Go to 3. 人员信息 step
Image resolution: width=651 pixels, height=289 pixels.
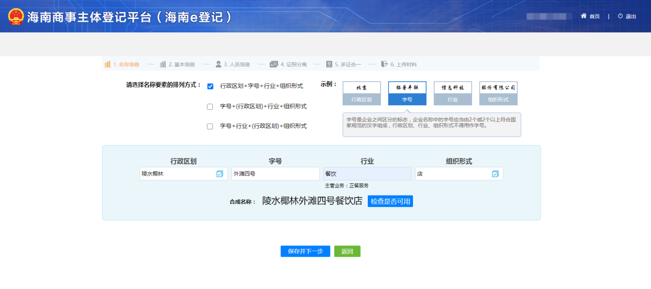pyautogui.click(x=236, y=65)
